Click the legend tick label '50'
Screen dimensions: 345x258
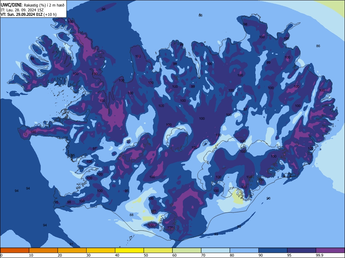click(146, 255)
